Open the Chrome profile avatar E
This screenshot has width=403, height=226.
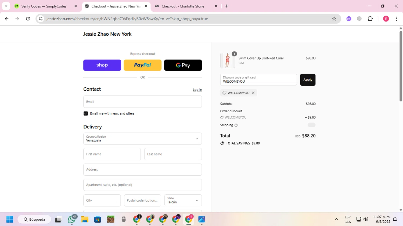386,19
